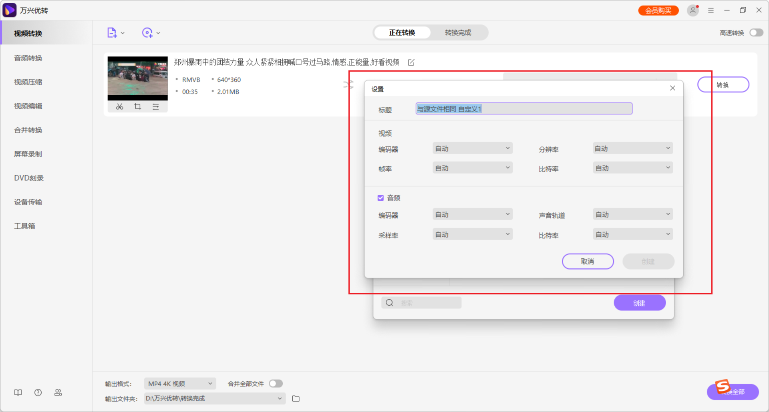Disable the 音频 checkbox in settings dialog

[380, 197]
